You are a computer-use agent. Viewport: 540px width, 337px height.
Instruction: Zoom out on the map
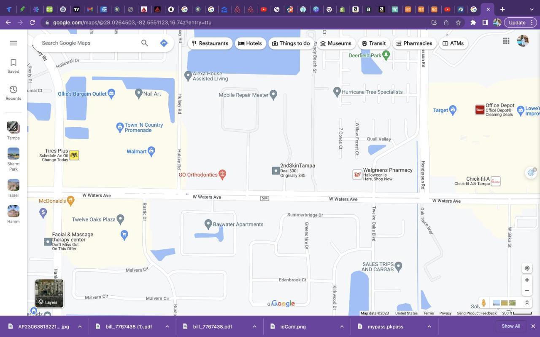click(527, 291)
